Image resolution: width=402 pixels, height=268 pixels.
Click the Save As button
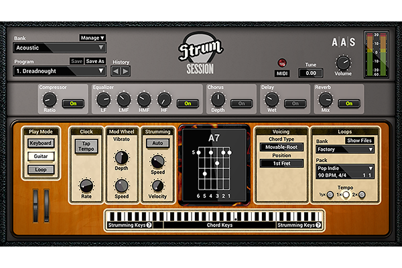[95, 61]
